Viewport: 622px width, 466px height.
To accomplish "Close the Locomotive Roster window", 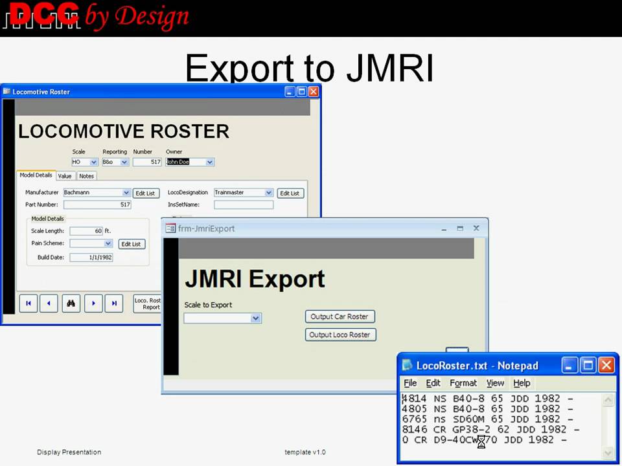I will [x=314, y=91].
